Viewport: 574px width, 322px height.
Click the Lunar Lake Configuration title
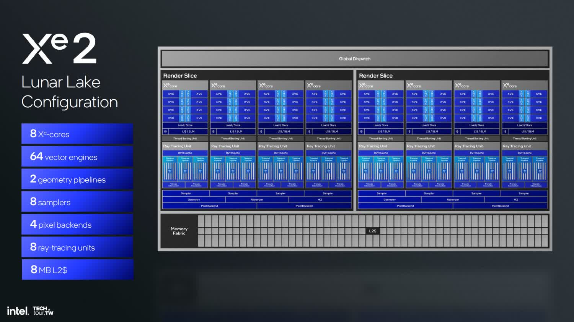70,92
